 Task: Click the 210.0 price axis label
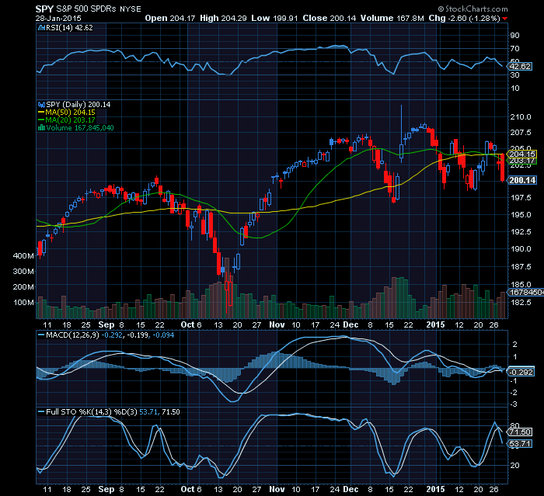[521, 116]
